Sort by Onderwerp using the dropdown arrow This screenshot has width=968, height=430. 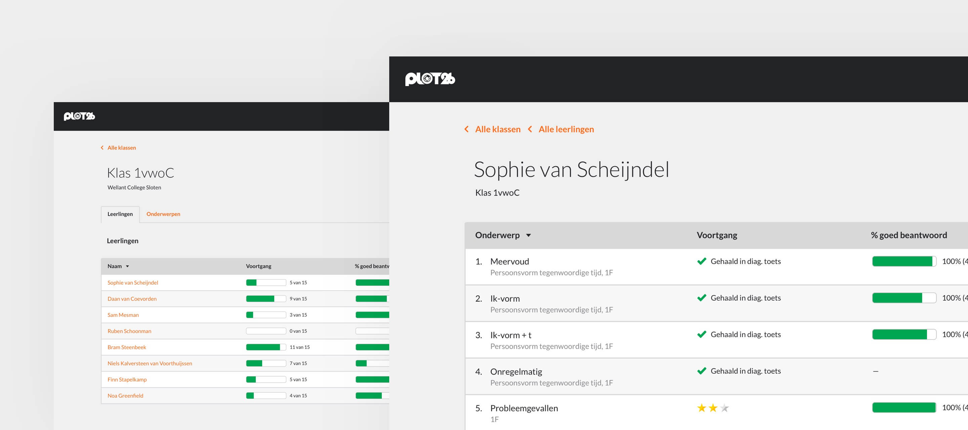point(528,235)
